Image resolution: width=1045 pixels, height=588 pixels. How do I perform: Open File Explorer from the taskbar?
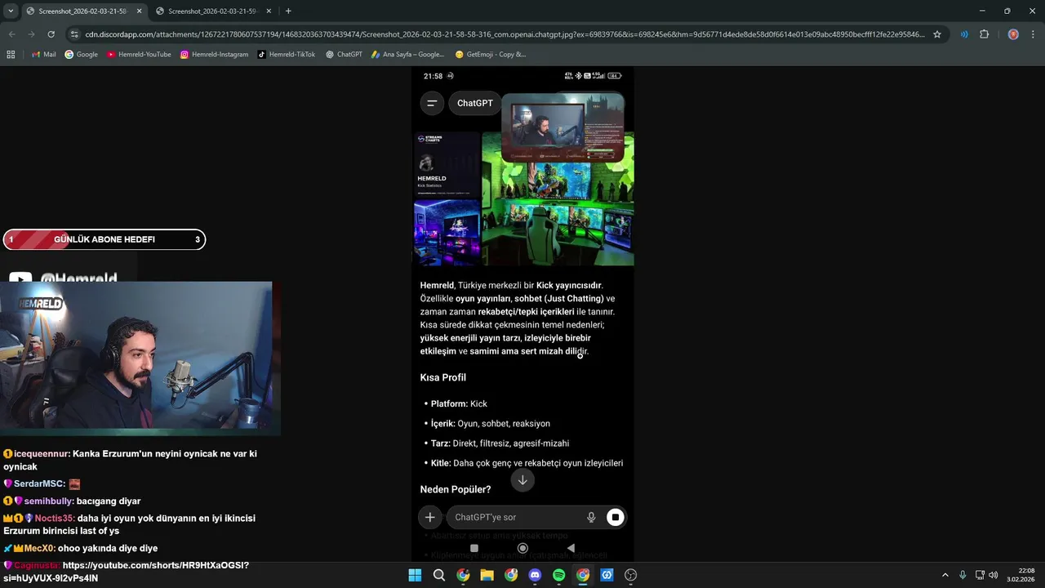pos(487,575)
